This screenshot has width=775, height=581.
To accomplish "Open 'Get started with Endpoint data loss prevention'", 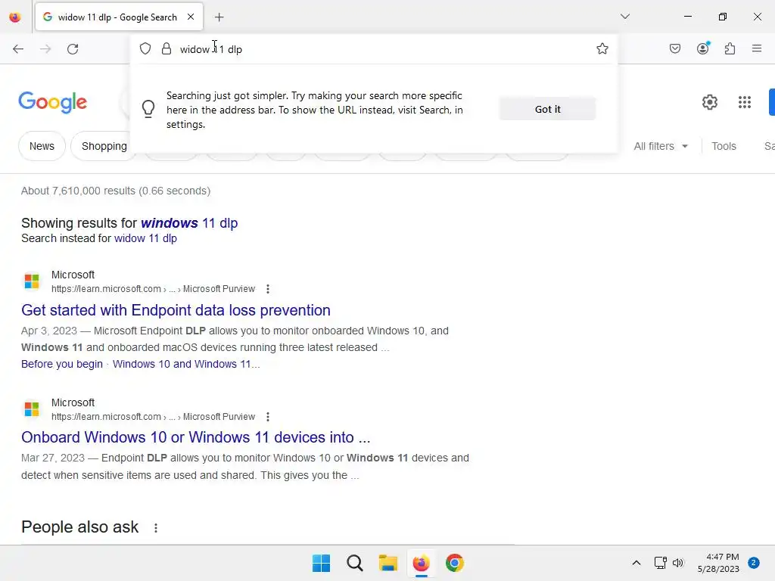I will 176,310.
